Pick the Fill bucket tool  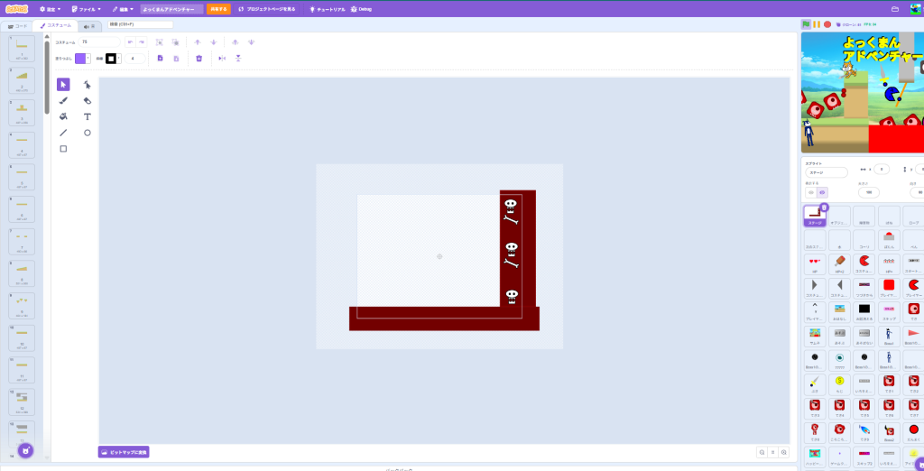(63, 116)
